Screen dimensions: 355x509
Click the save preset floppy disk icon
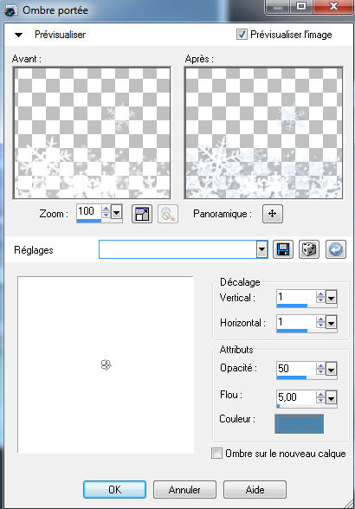click(283, 249)
